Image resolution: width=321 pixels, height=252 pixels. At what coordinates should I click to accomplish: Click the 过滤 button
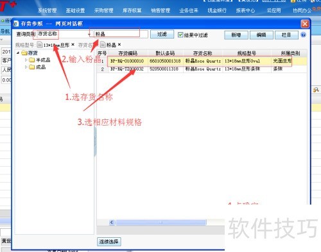click(162, 34)
